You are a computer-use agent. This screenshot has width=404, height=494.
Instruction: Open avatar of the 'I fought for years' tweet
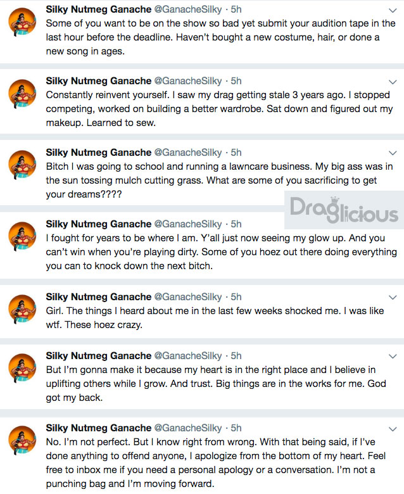pyautogui.click(x=22, y=236)
